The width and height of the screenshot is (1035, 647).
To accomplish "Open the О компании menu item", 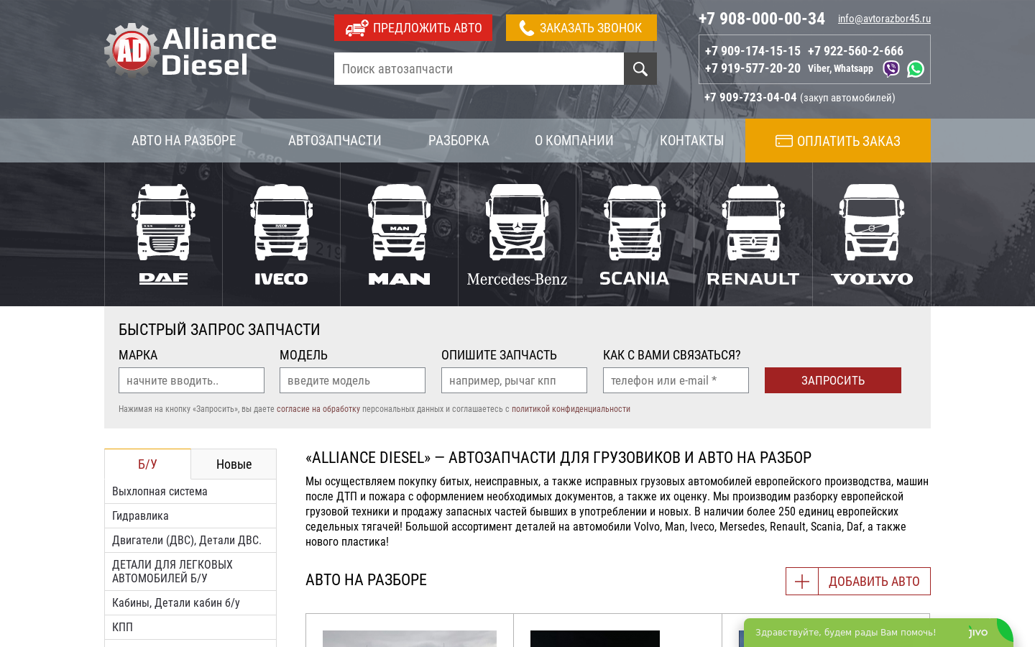I will pyautogui.click(x=574, y=141).
